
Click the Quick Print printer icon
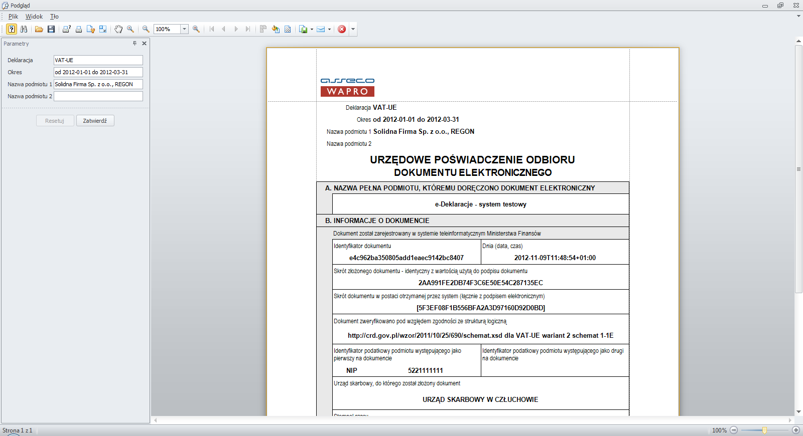[x=79, y=29]
